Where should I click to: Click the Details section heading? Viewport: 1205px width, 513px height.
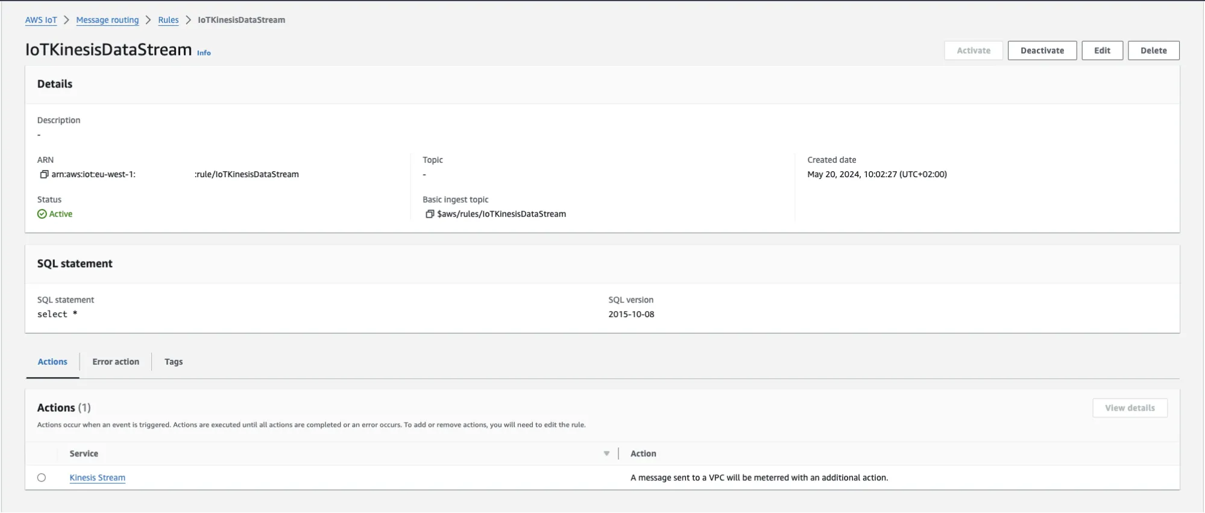[x=55, y=84]
